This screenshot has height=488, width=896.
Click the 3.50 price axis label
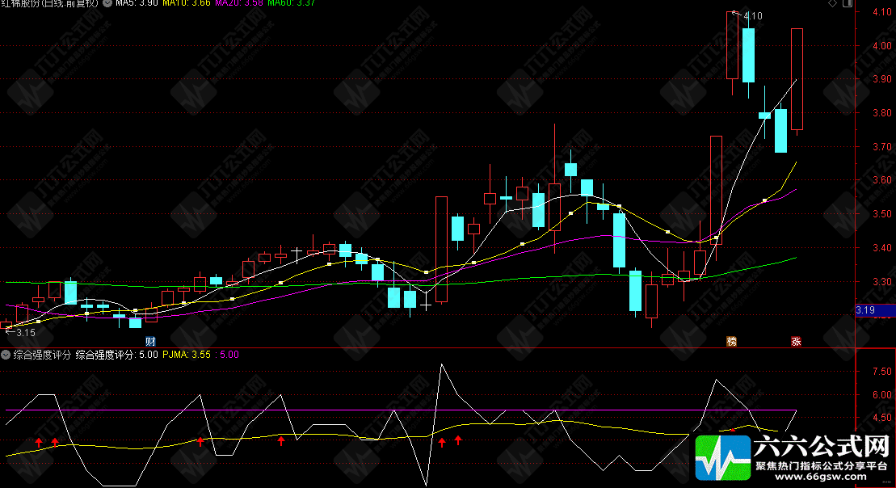coord(882,214)
